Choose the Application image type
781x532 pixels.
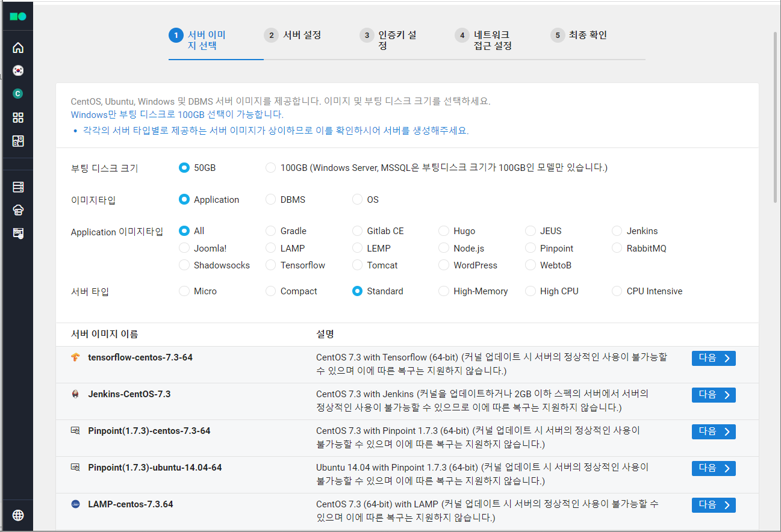(184, 200)
